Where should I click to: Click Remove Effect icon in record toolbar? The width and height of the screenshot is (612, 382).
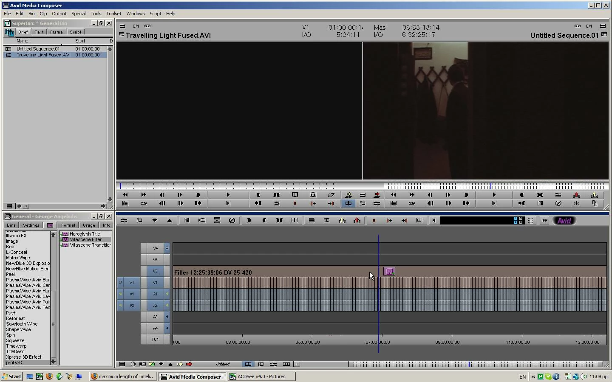pos(558,203)
